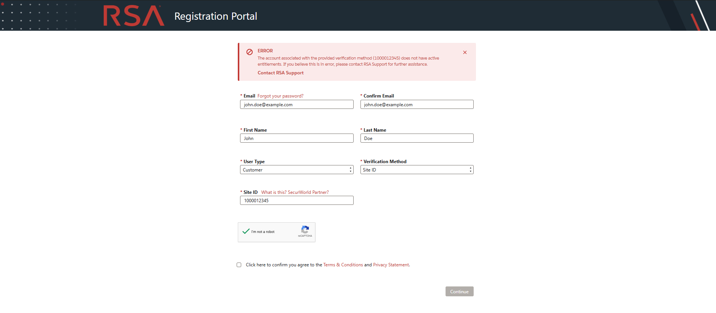Open the User Type dropdown
The image size is (716, 313).
coord(297,170)
